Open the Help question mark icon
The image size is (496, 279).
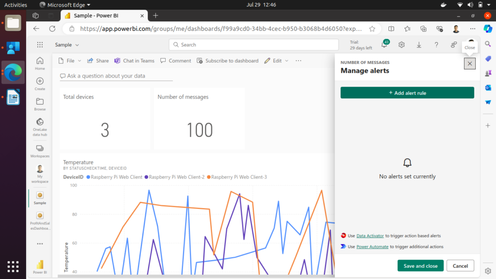pyautogui.click(x=436, y=45)
